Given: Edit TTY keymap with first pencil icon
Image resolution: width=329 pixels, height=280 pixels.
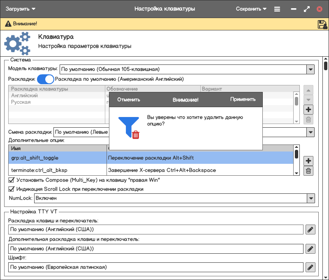Looking at the screenshot, I should tap(310, 230).
